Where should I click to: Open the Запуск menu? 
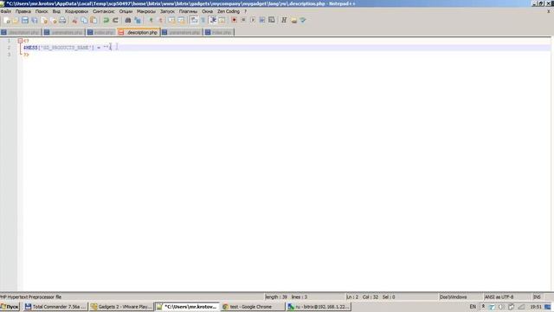coord(167,11)
